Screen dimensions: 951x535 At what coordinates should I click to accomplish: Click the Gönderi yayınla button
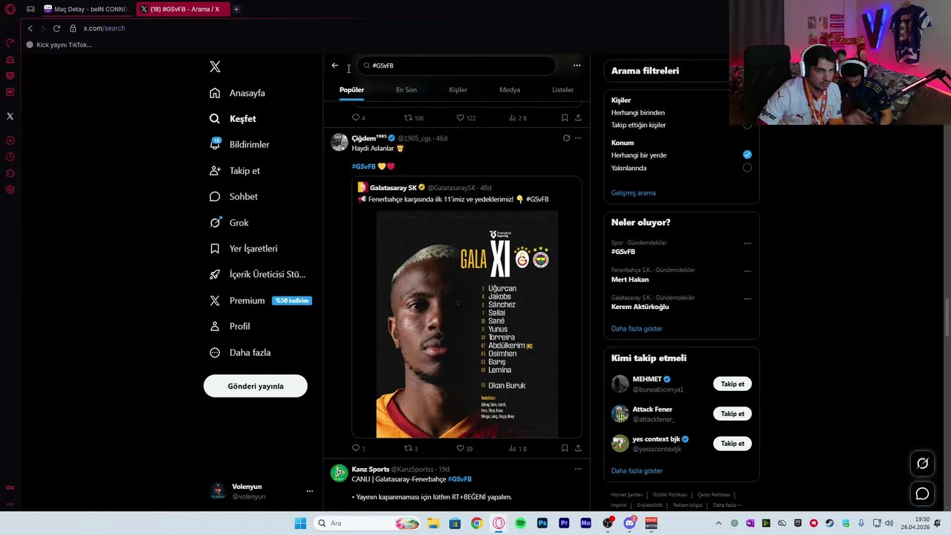(256, 386)
